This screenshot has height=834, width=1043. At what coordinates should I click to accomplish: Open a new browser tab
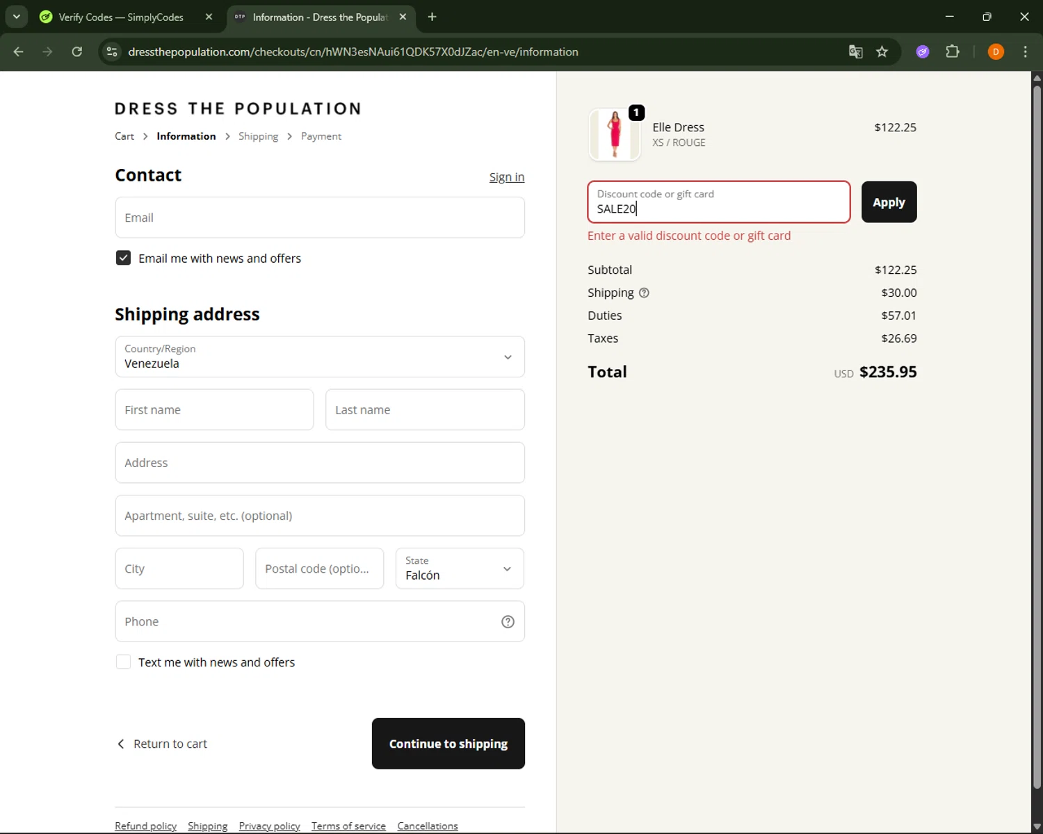[432, 17]
